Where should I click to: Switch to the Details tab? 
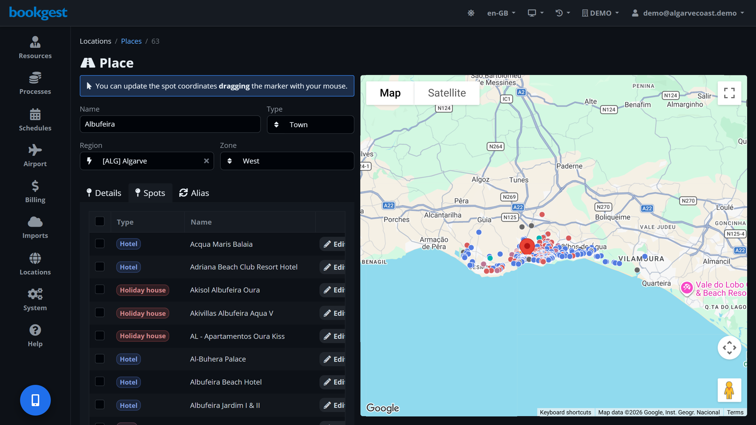(x=104, y=193)
